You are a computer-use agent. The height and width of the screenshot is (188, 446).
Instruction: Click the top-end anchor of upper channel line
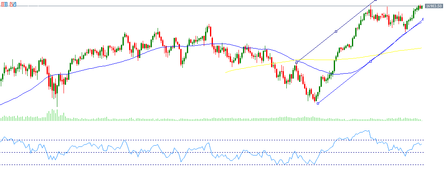[375, 0]
